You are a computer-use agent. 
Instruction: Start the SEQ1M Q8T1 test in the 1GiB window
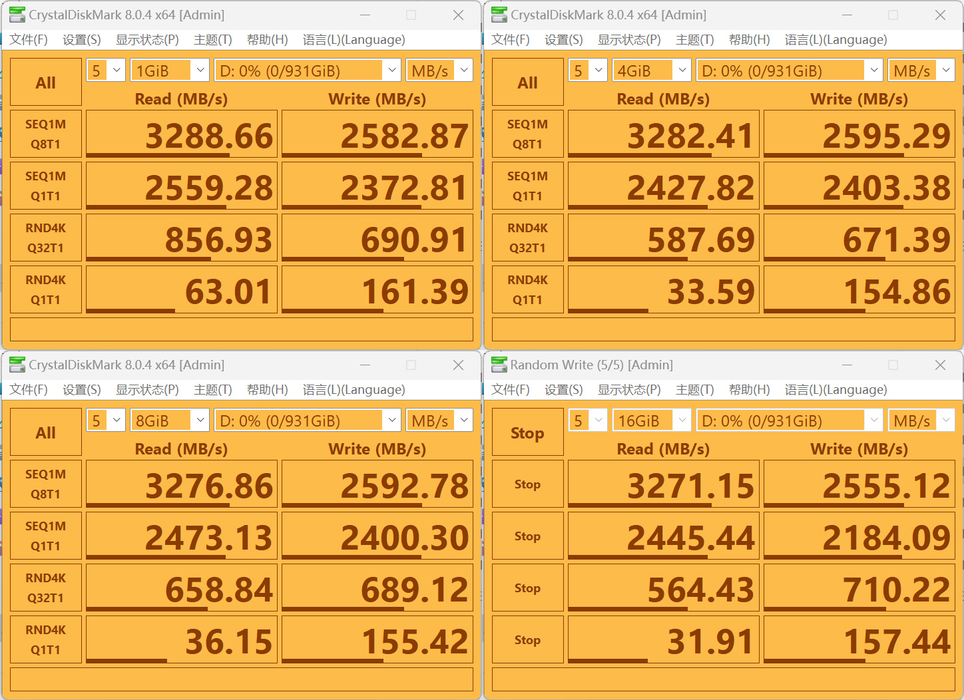pos(45,133)
